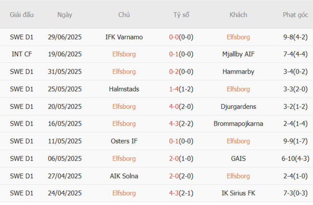Click the Brommapojkarna team link

(238, 124)
